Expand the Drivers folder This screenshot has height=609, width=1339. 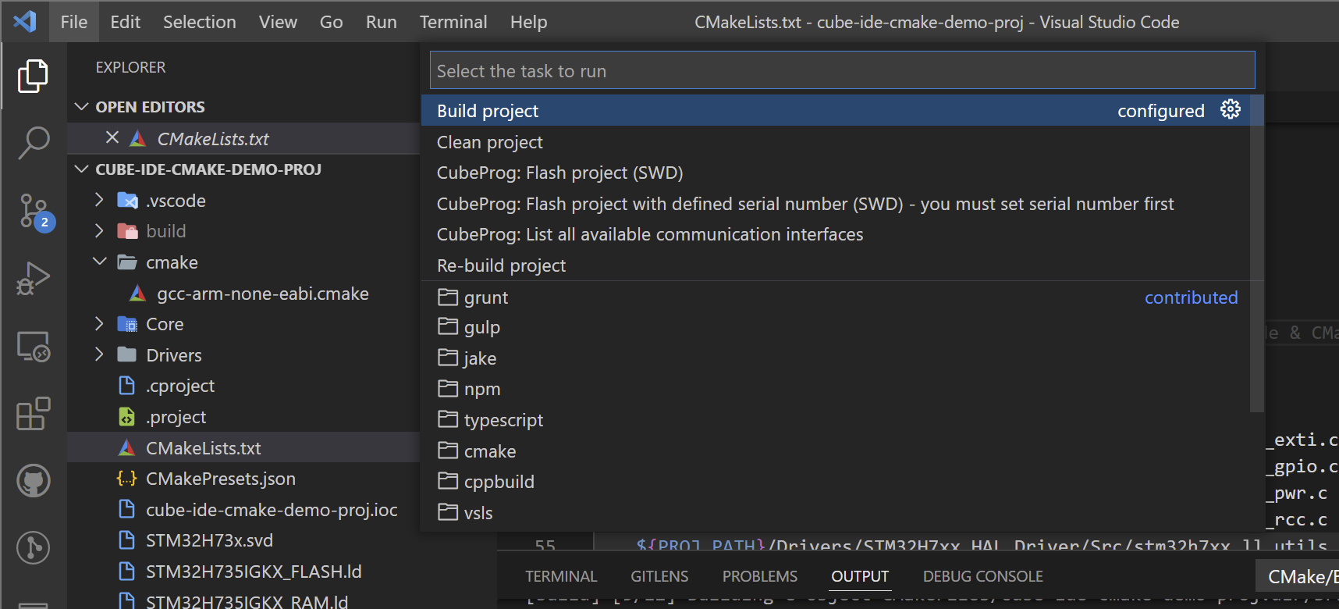click(99, 354)
